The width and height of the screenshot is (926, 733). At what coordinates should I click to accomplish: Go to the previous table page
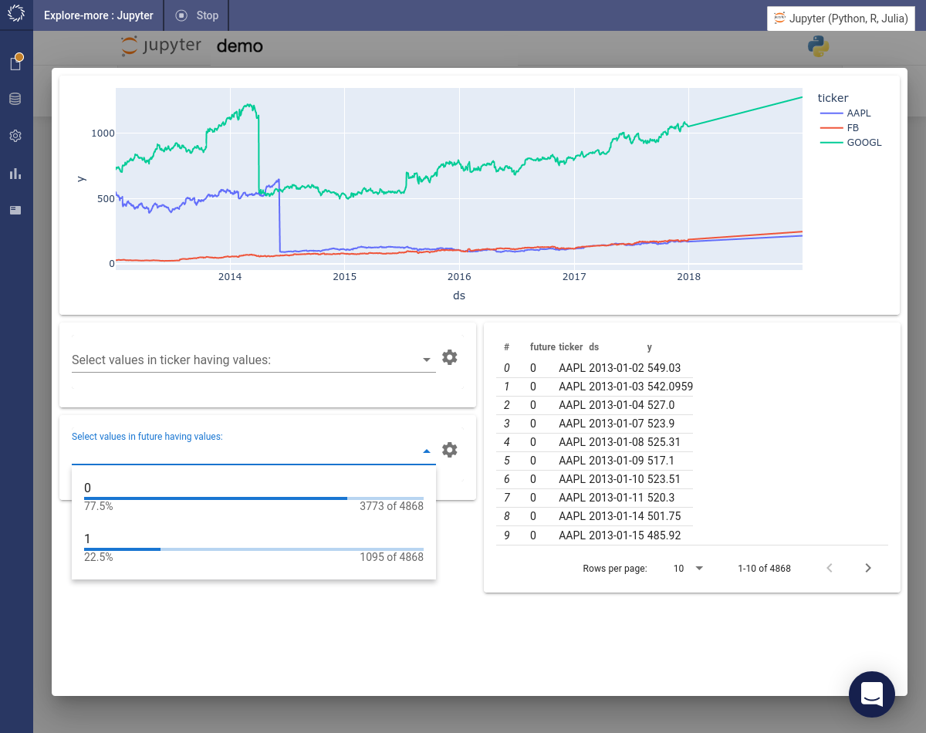[x=830, y=568]
